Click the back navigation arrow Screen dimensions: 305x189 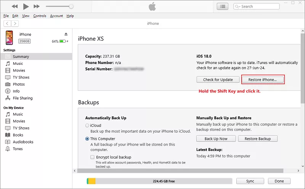click(x=7, y=23)
